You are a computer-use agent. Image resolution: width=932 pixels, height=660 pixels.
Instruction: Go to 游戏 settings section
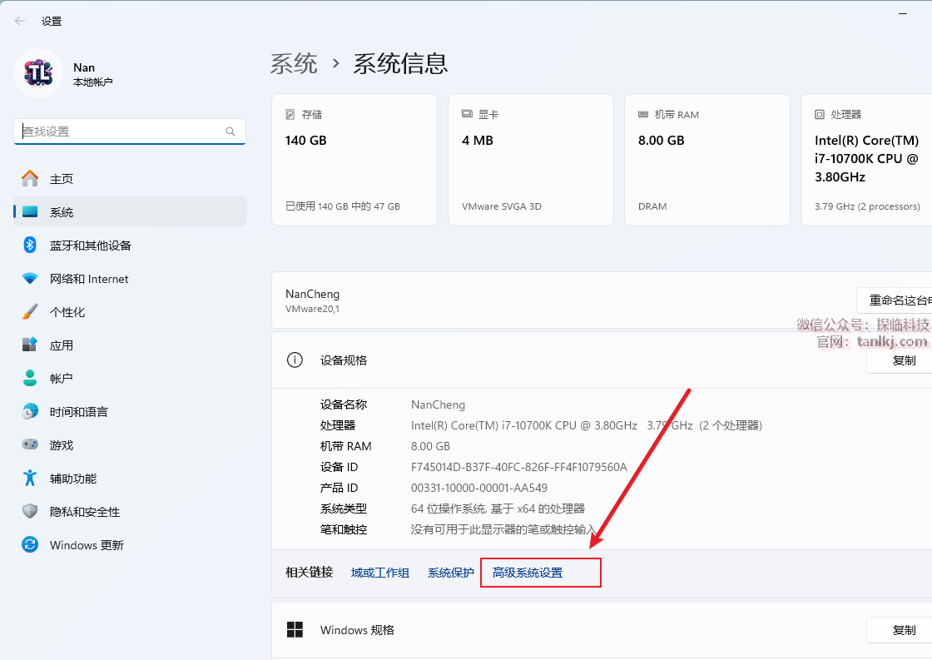62,445
